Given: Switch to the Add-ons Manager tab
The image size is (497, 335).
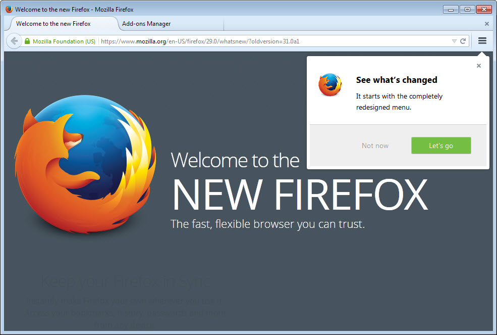Looking at the screenshot, I should coord(146,24).
